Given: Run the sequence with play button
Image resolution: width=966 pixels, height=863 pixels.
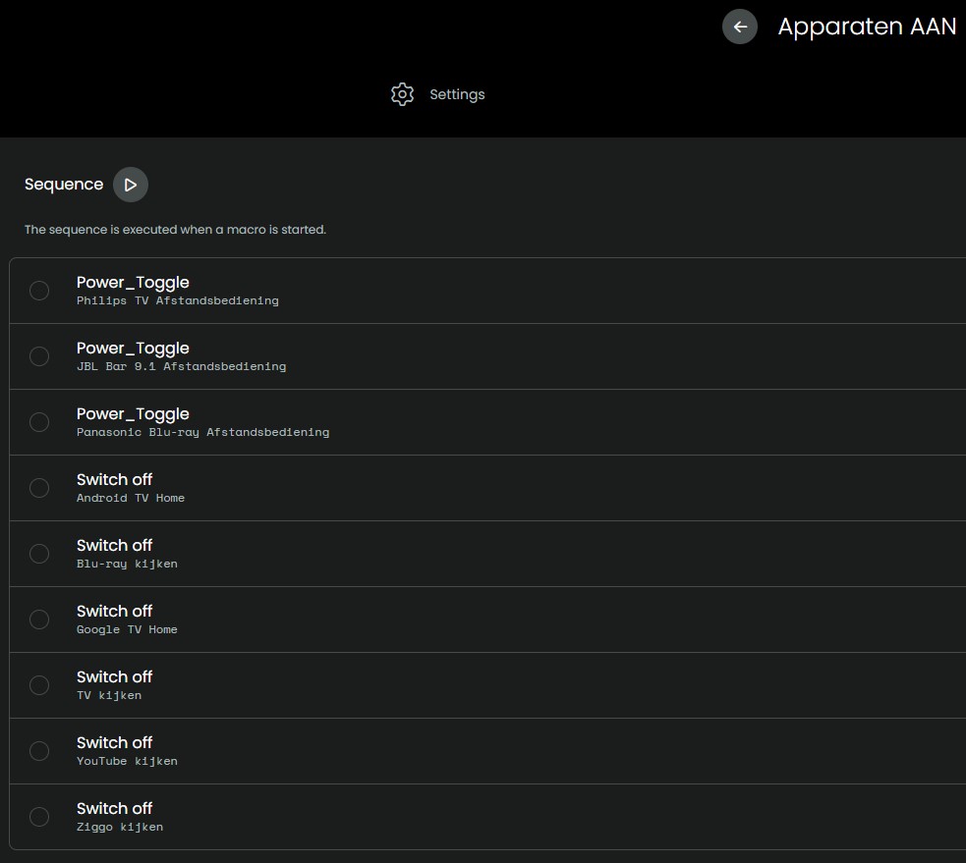Looking at the screenshot, I should pyautogui.click(x=131, y=185).
